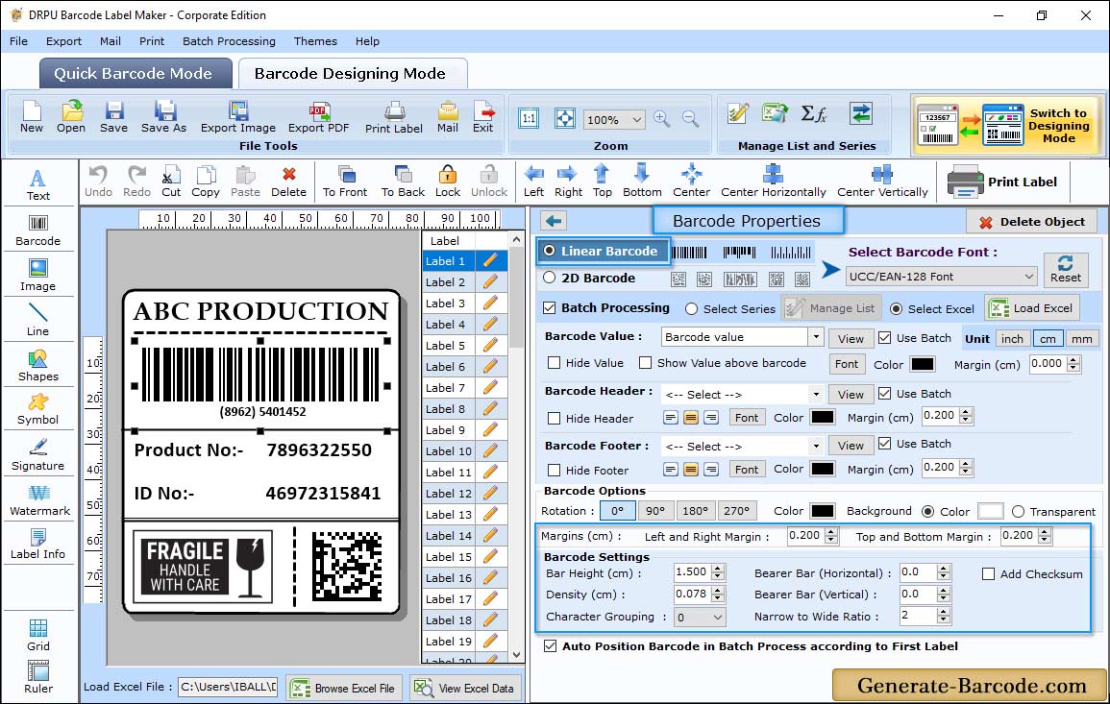The width and height of the screenshot is (1110, 704).
Task: Open white Background Color swatch
Action: [x=991, y=511]
